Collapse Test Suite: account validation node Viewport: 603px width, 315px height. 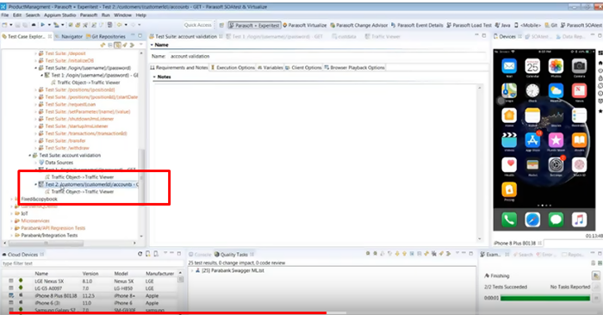[30, 155]
